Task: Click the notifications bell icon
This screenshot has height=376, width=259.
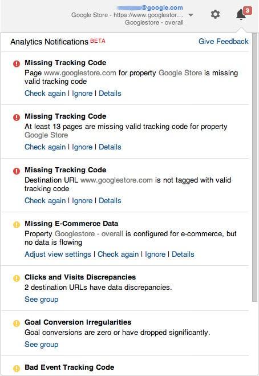Action: (241, 15)
